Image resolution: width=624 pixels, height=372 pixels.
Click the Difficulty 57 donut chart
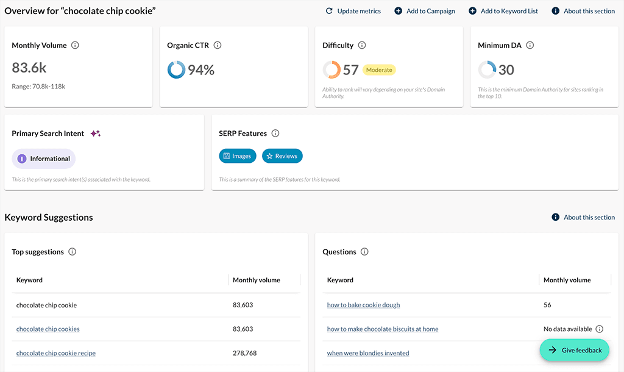331,70
